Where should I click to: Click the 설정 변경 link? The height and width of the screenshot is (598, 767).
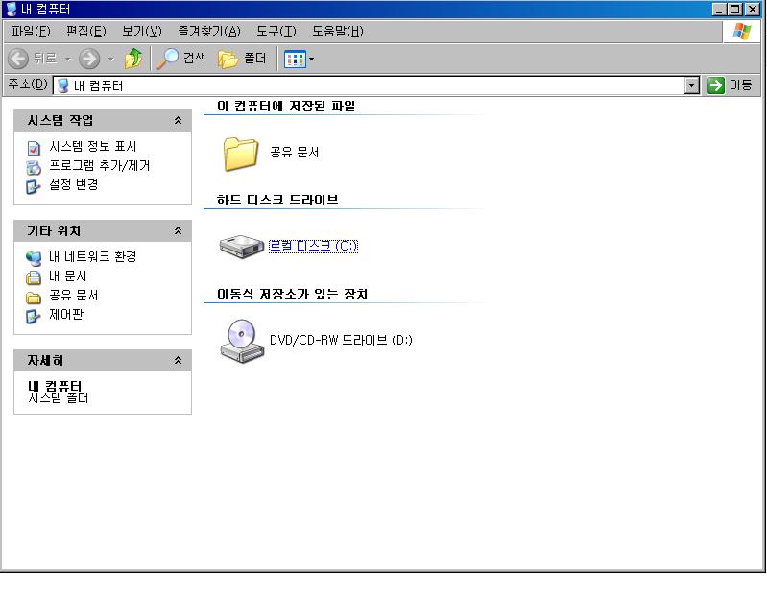pyautogui.click(x=73, y=185)
